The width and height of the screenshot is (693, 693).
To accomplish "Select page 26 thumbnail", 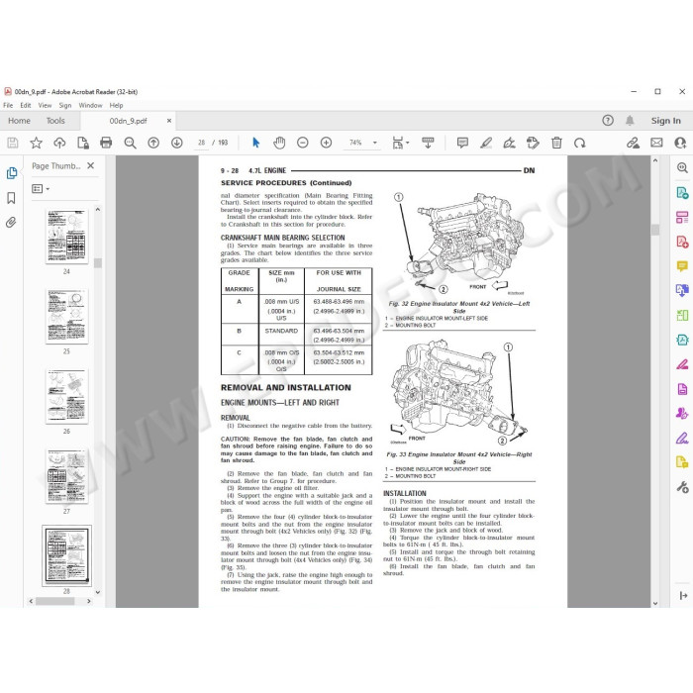I will [x=66, y=396].
